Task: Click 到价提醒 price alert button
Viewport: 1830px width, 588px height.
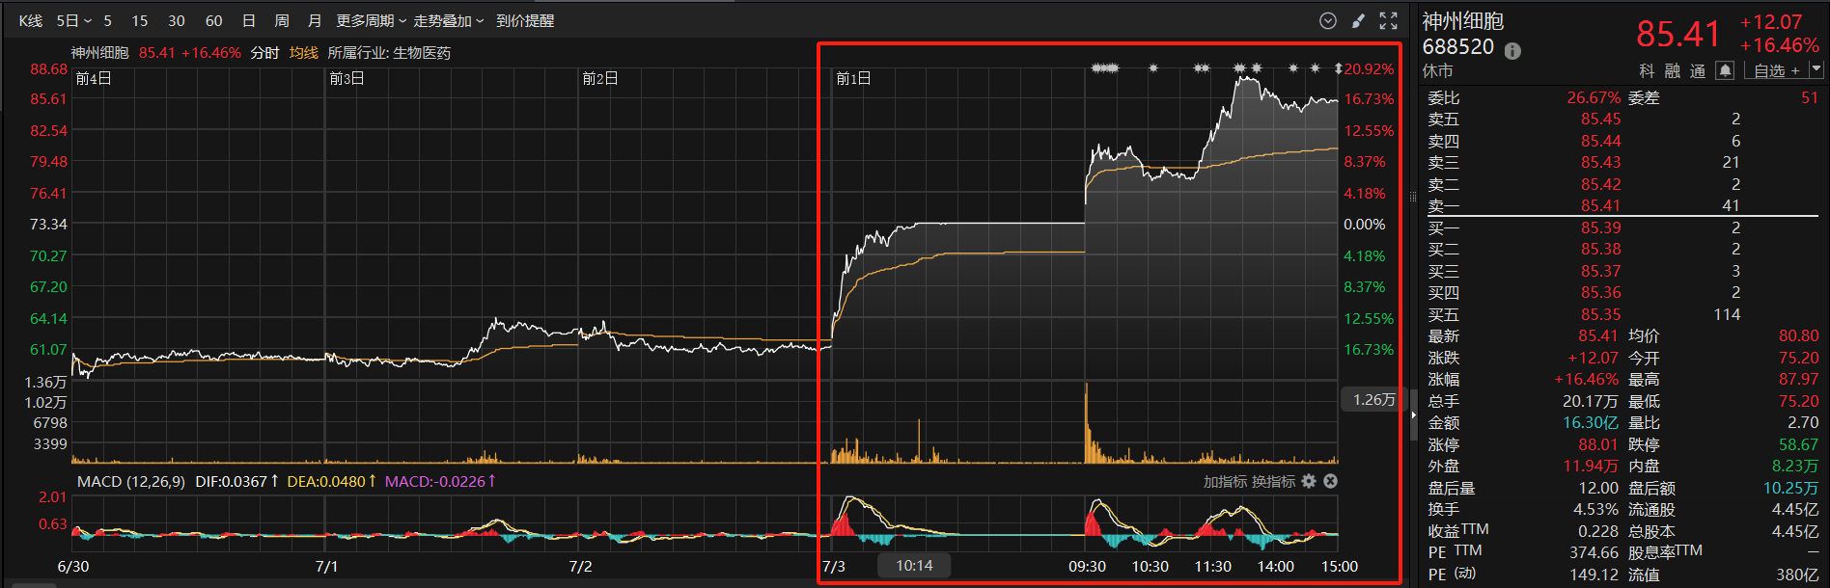Action: tap(525, 21)
